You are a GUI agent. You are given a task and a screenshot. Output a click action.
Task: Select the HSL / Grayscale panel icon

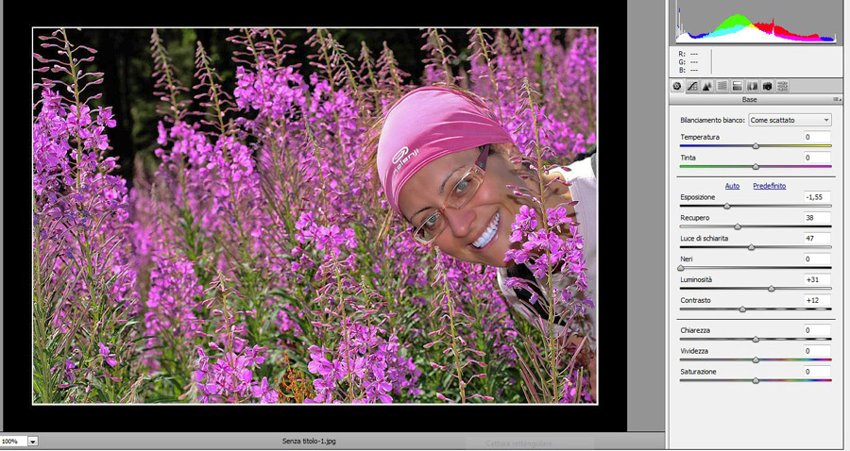[722, 86]
